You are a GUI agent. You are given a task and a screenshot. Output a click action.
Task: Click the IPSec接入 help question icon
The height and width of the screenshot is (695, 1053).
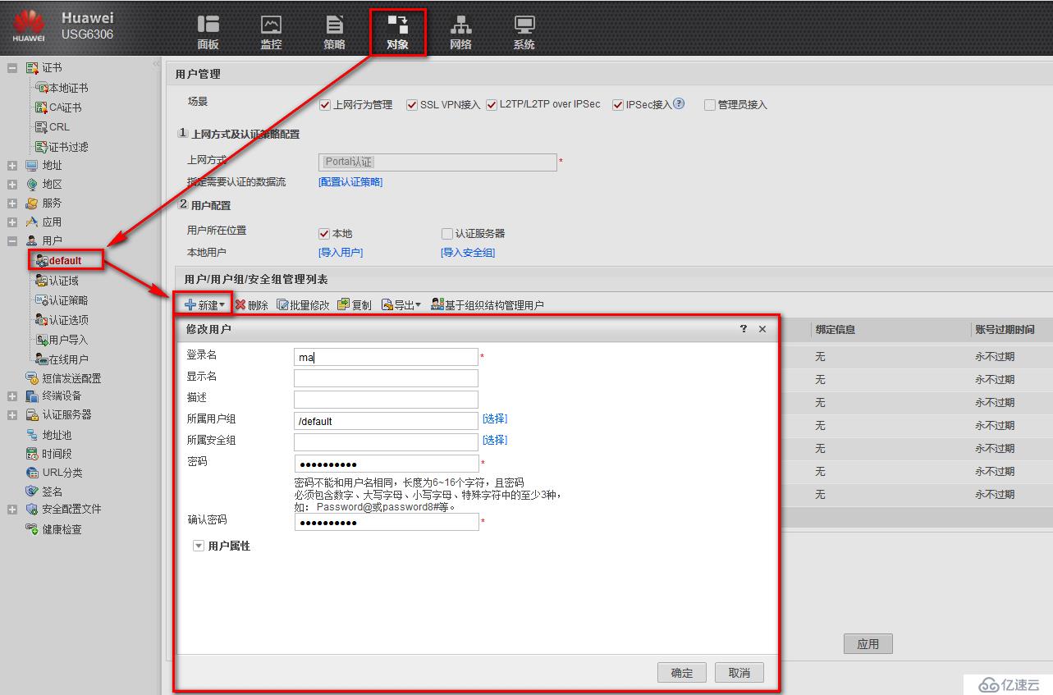[679, 104]
